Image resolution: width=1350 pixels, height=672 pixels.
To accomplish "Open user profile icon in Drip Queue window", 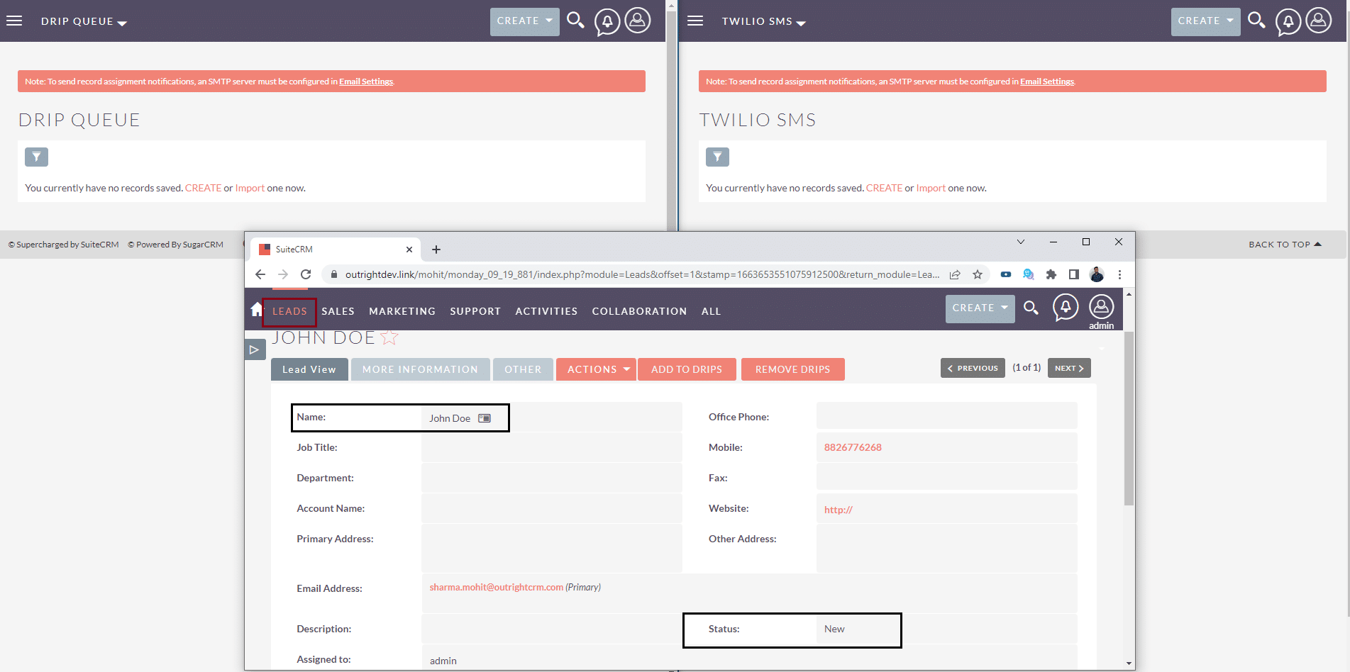I will coord(638,21).
